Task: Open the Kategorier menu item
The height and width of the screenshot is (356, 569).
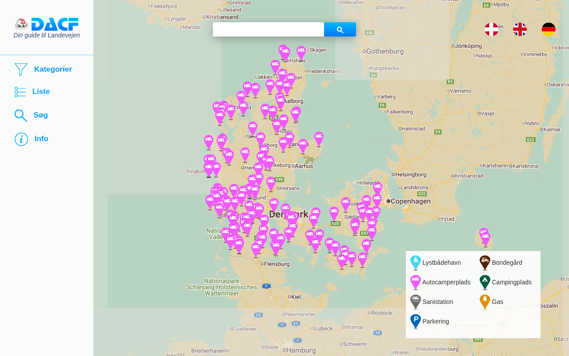Action: (x=53, y=69)
